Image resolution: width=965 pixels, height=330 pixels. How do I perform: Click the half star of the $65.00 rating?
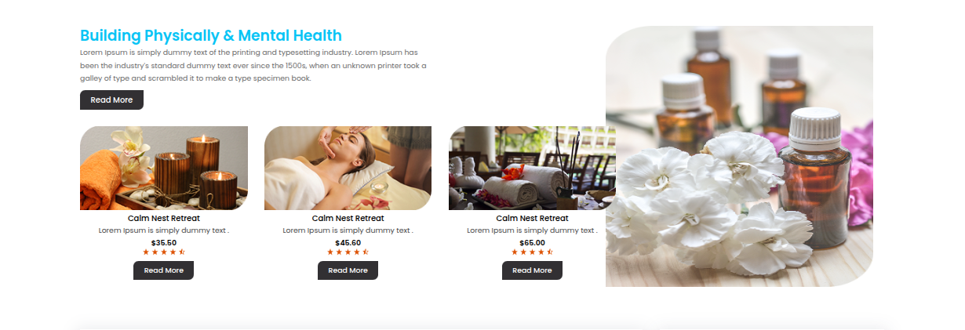click(551, 252)
